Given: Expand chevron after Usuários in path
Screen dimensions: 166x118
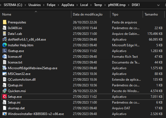Looking at the screenshot, I should [x=44, y=5].
